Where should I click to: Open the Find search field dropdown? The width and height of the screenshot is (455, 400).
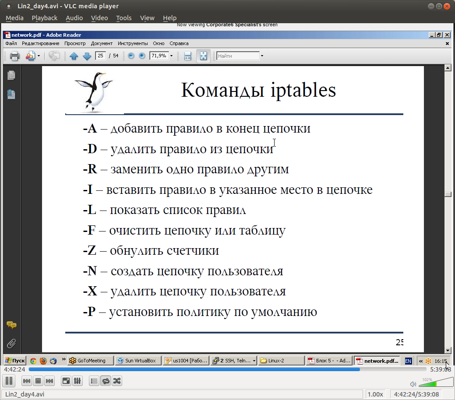[261, 56]
